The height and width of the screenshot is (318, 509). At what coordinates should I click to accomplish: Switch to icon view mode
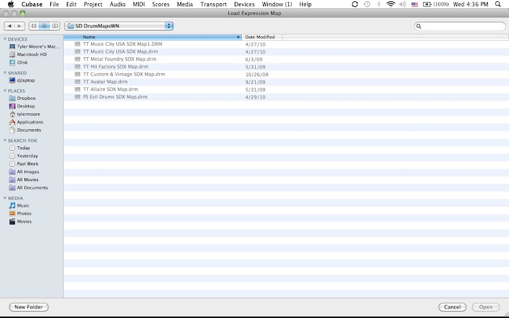click(34, 26)
